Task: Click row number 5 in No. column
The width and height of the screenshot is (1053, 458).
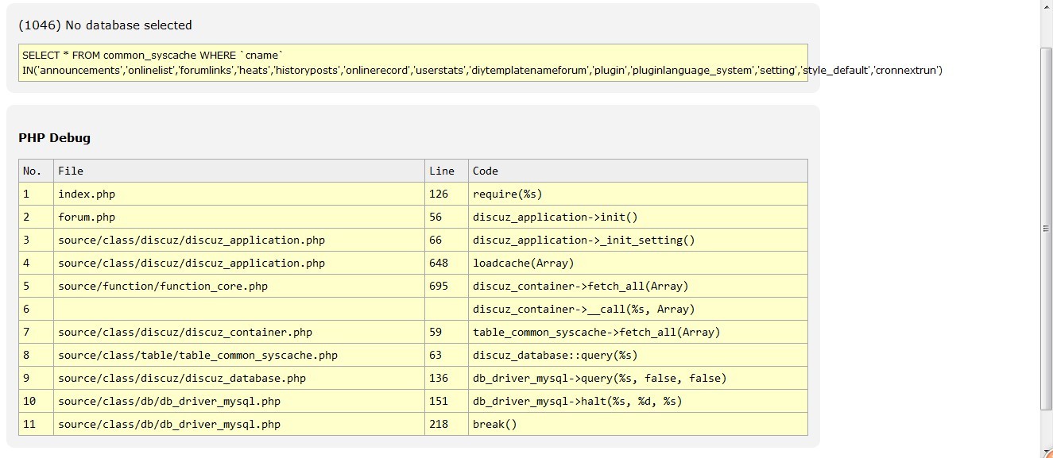Action: point(36,286)
